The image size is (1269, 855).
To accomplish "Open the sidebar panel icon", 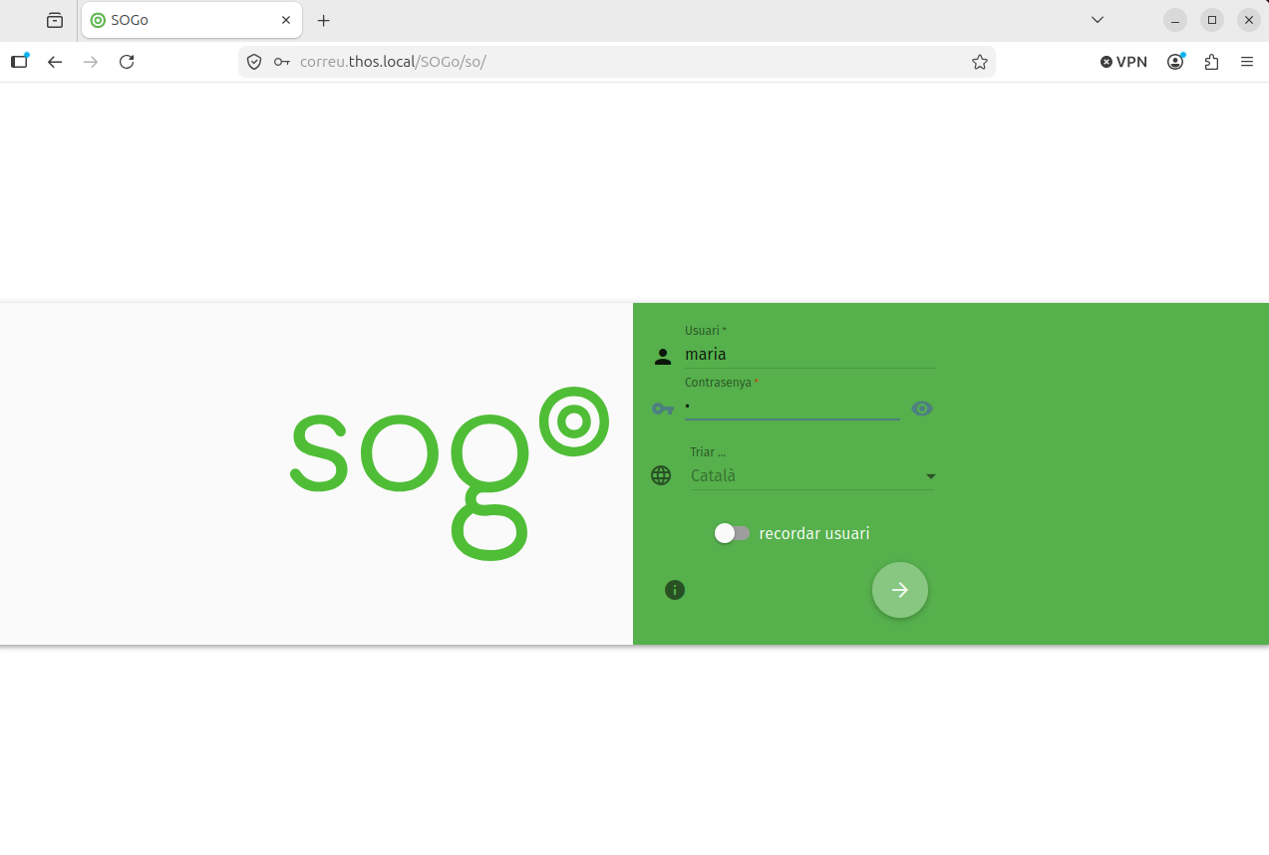I will 19,62.
